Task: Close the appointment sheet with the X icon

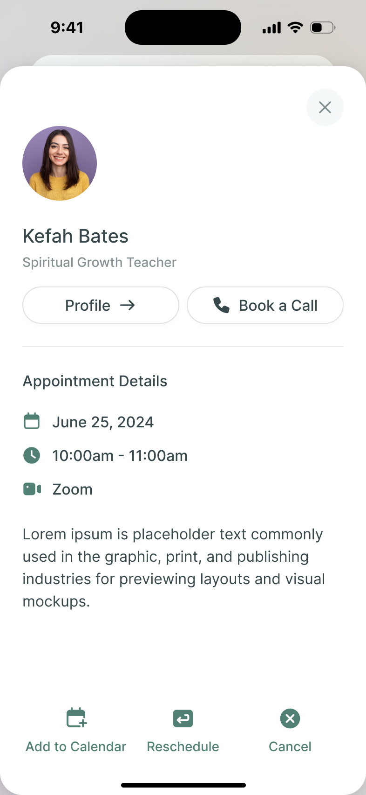Action: tap(325, 107)
